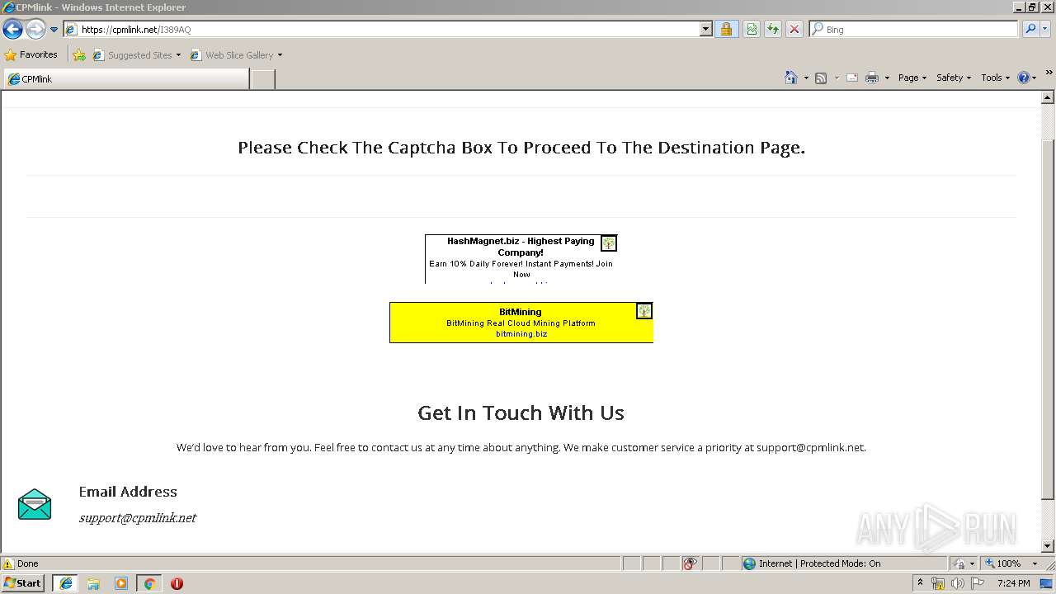Open Google Chrome taskbar icon
Screen dimensions: 1056x594
pos(149,583)
